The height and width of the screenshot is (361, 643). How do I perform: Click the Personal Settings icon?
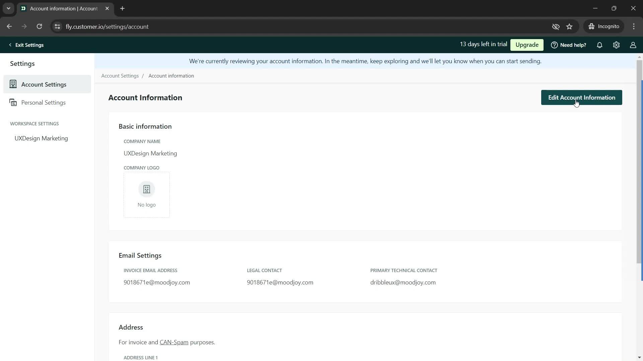tap(13, 103)
